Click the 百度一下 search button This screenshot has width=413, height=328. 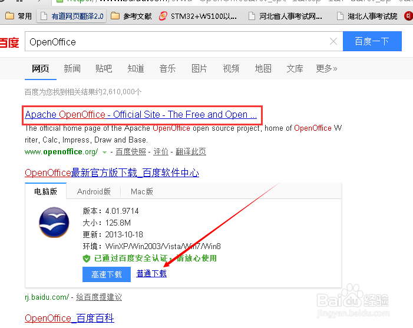coord(372,41)
